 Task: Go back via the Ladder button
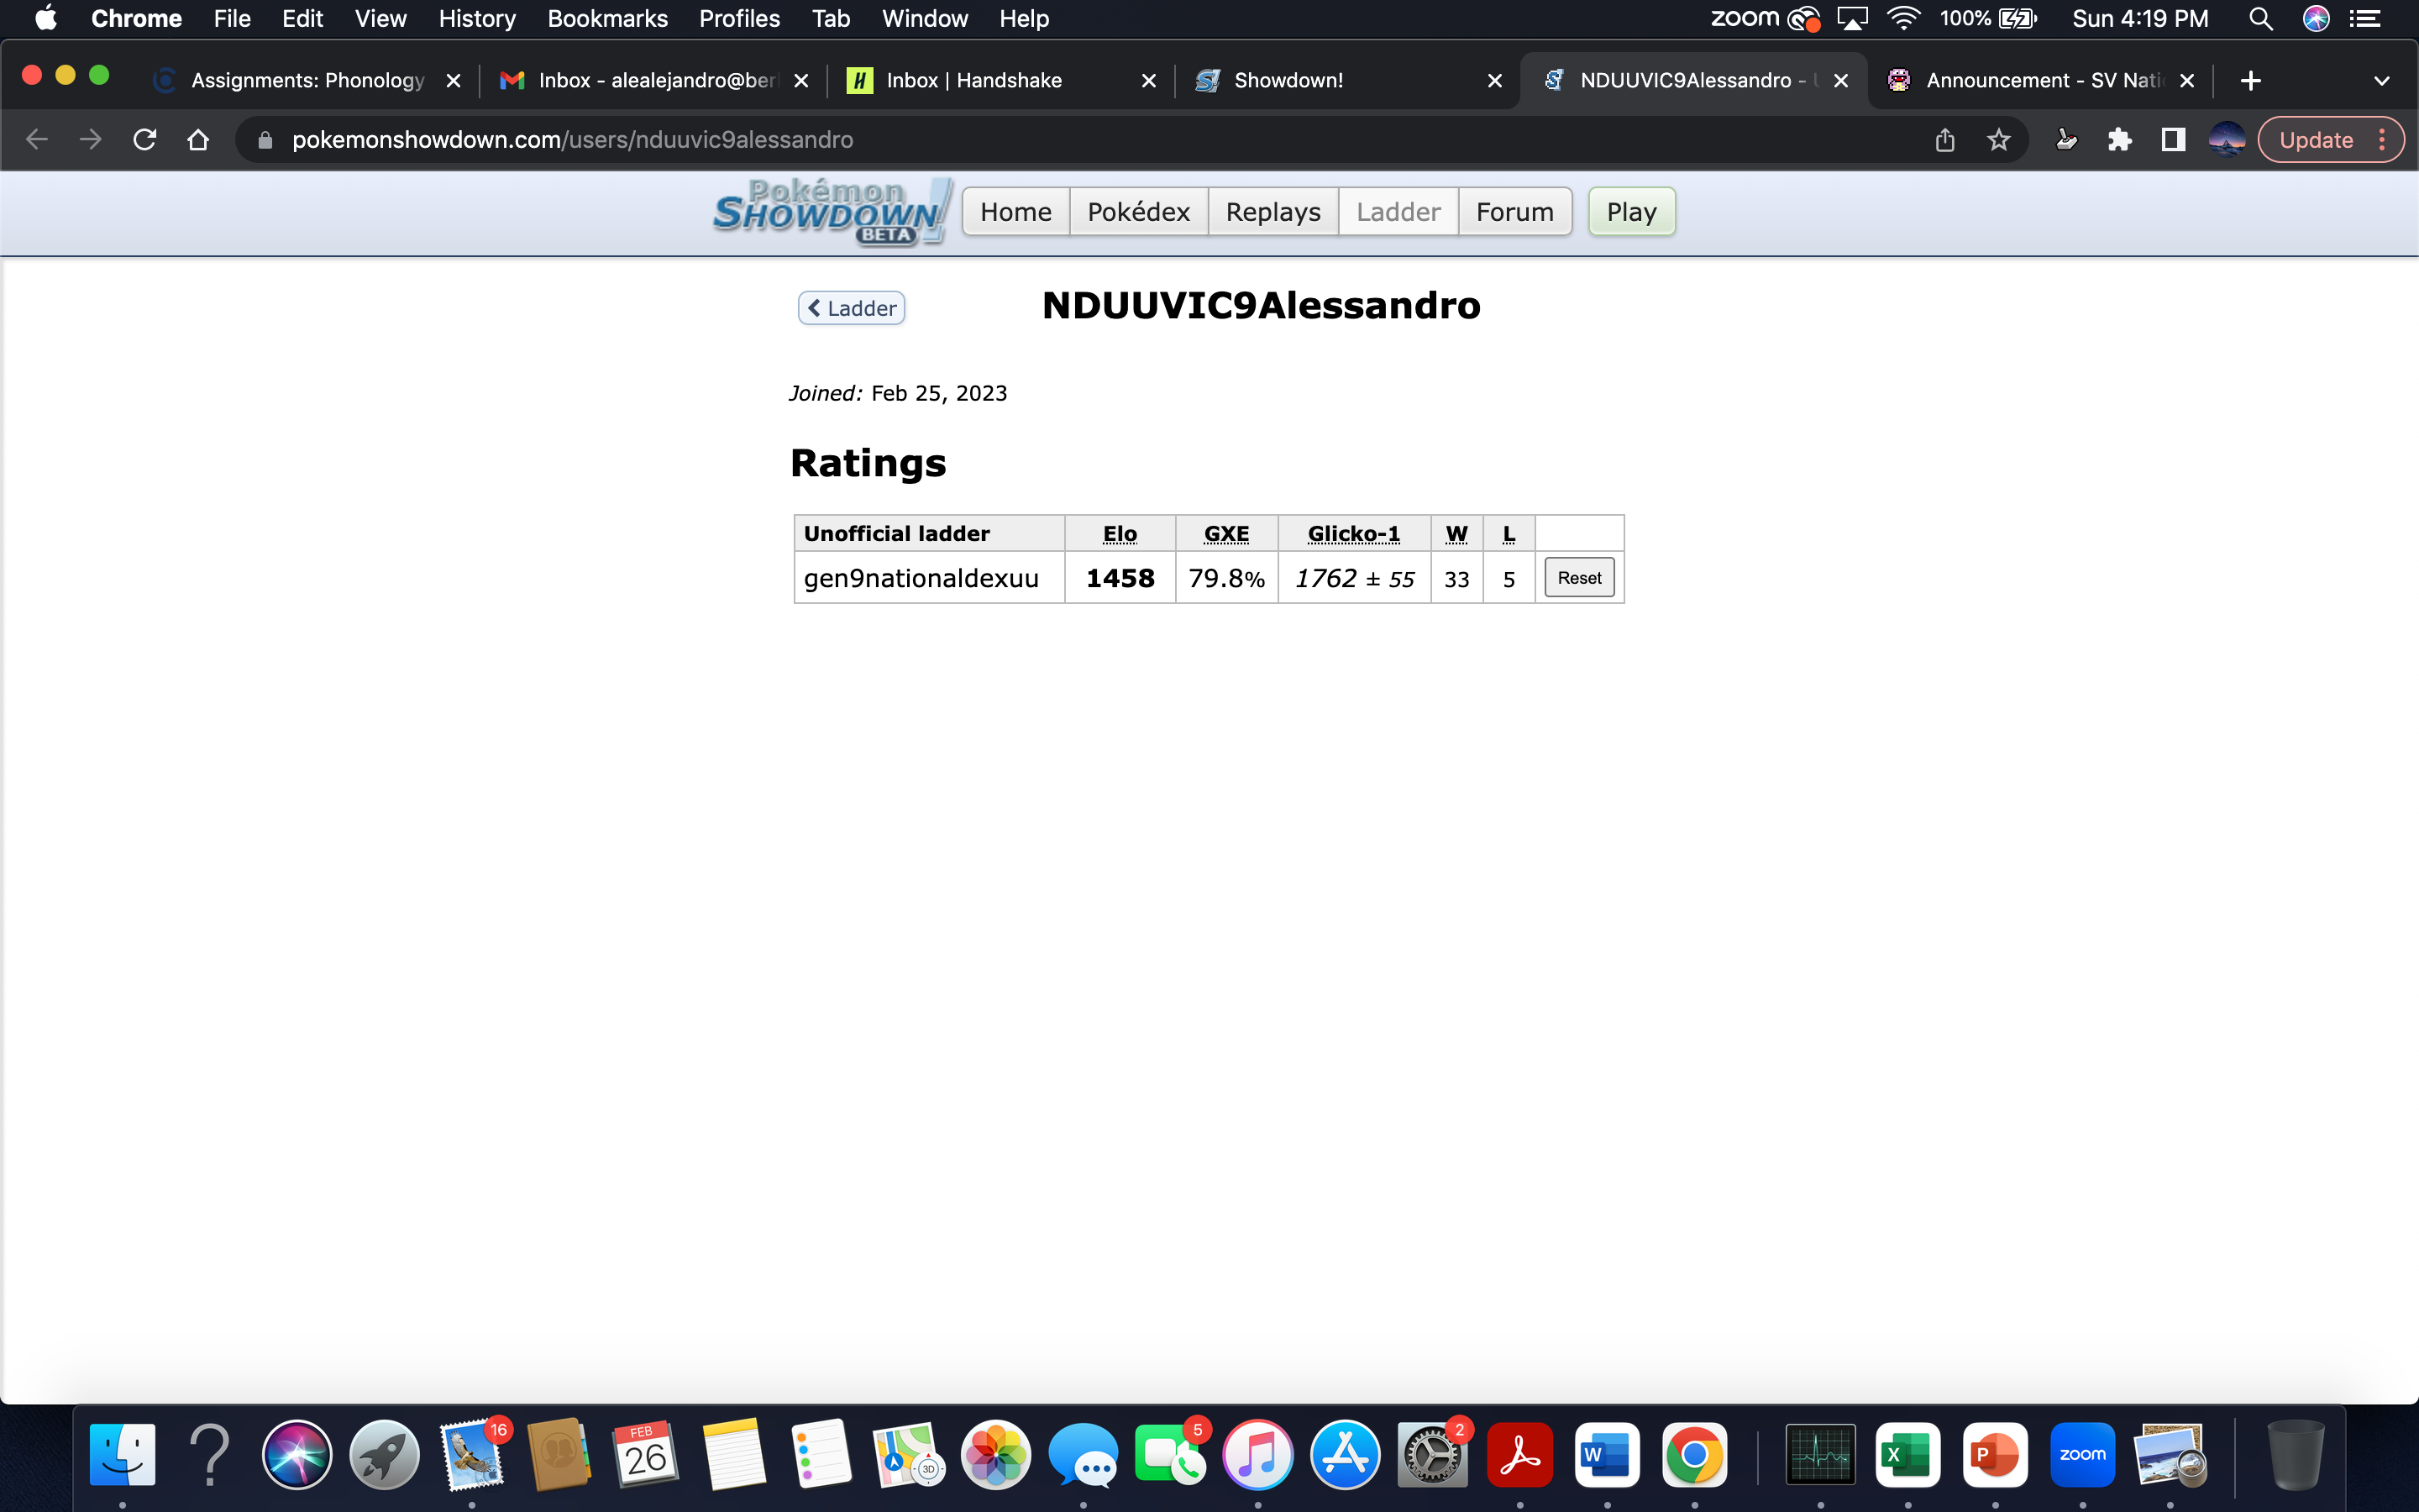point(852,308)
